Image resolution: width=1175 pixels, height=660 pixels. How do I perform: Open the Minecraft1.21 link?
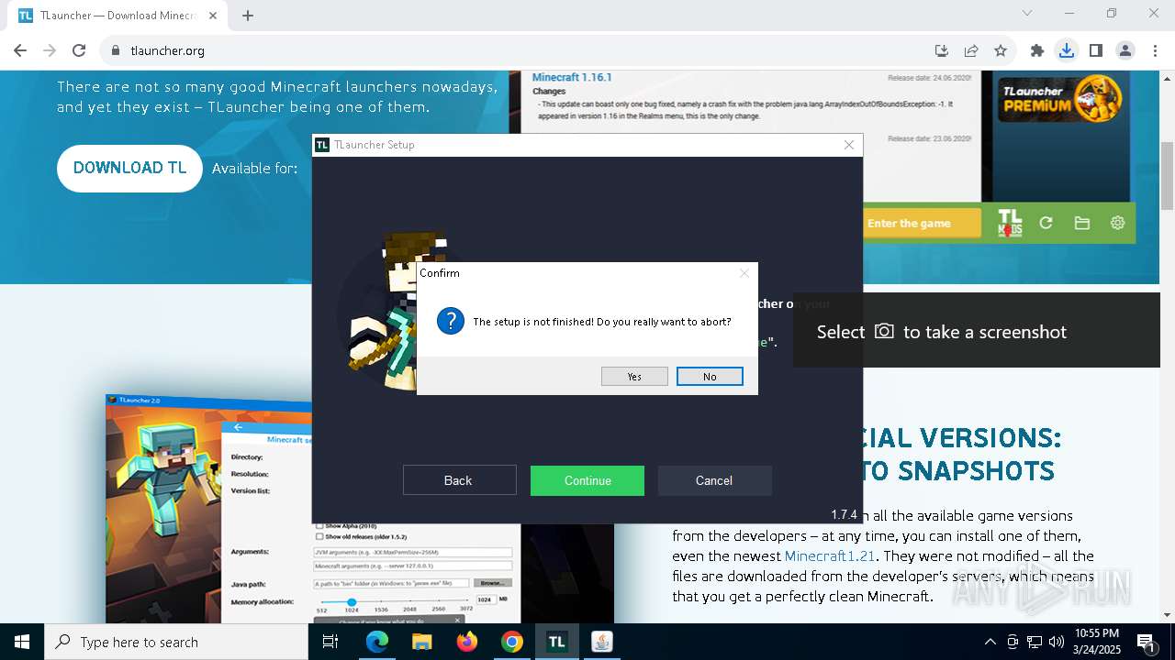coord(830,556)
